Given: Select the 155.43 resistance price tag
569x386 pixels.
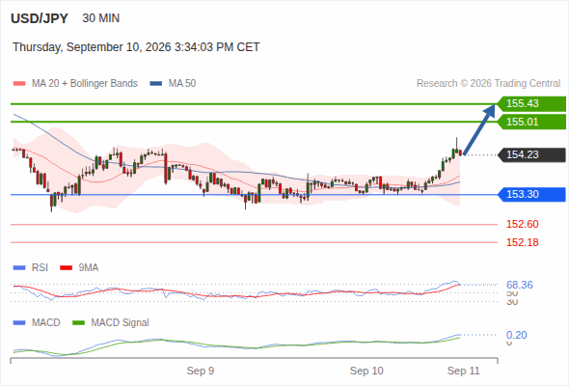Looking at the screenshot, I should [x=531, y=103].
